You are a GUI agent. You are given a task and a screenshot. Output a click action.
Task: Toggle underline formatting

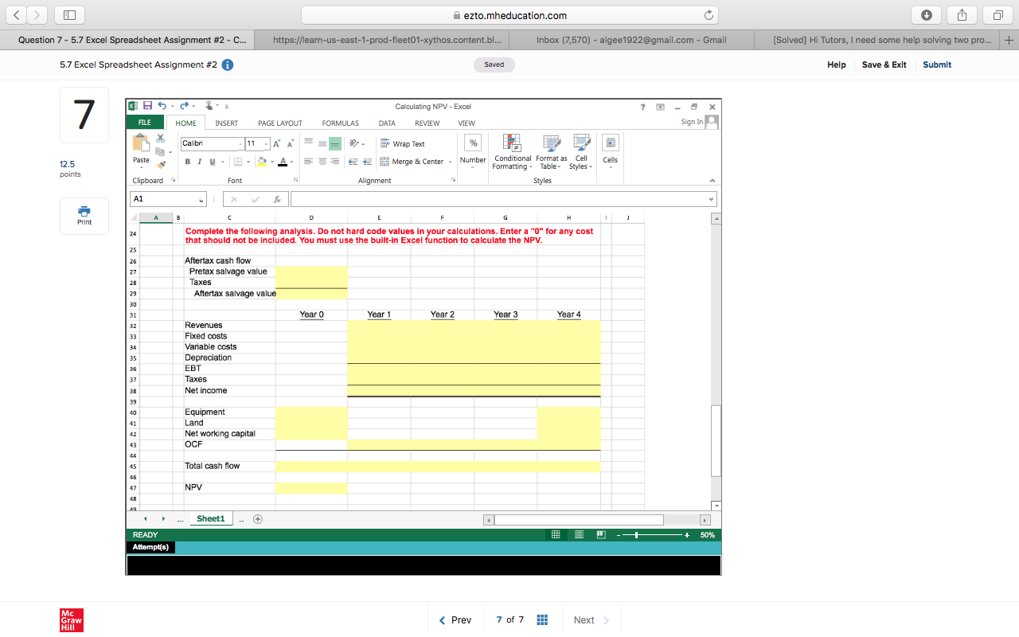210,161
